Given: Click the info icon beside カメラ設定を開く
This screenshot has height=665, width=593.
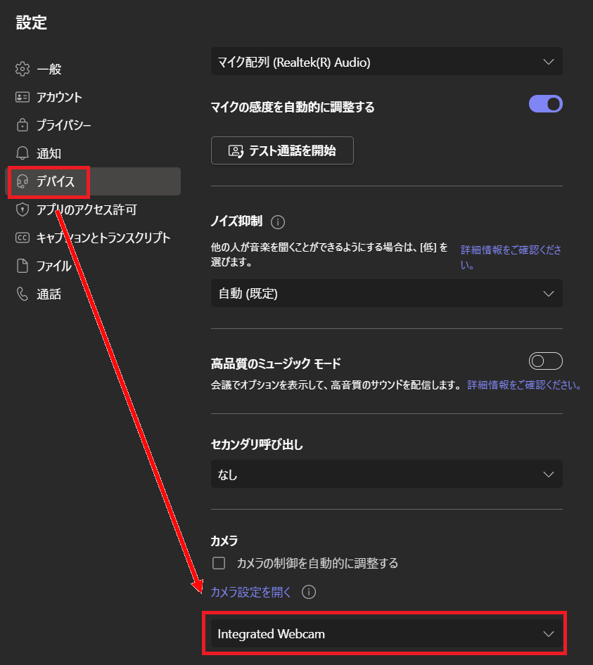Looking at the screenshot, I should point(308,592).
